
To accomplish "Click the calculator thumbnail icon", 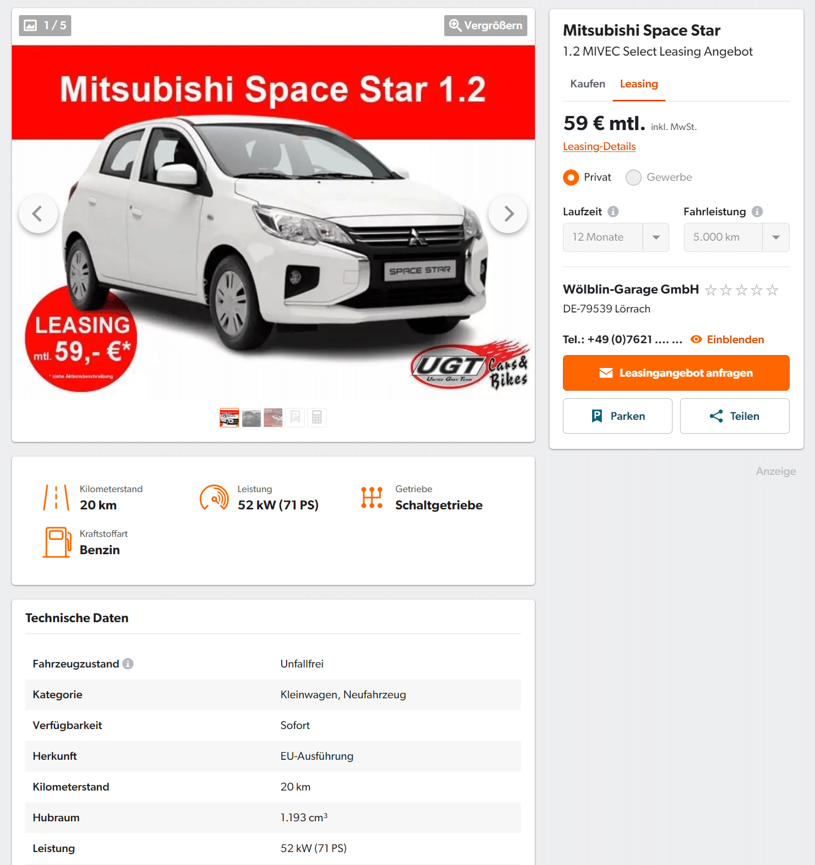I will click(317, 417).
